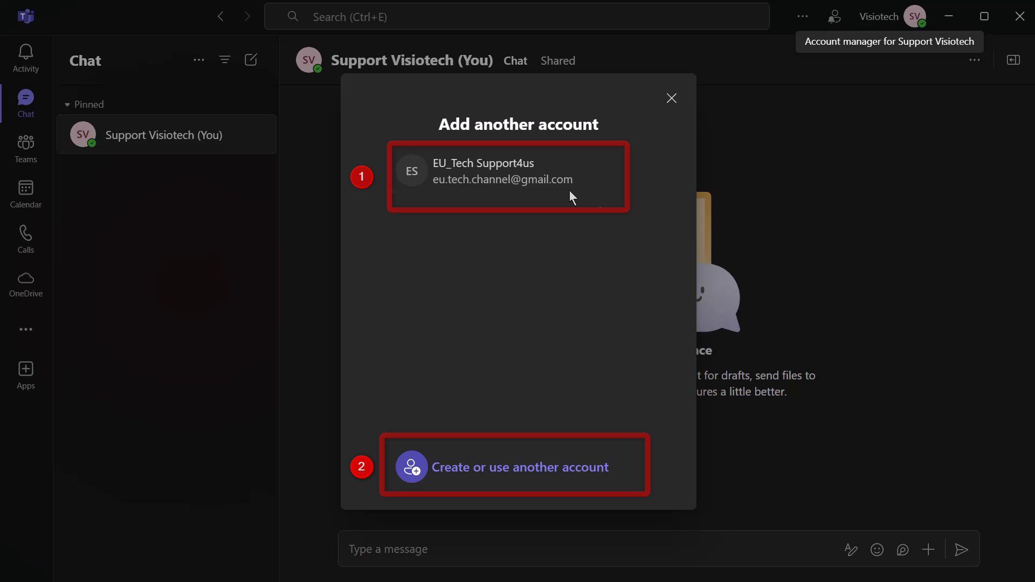
Task: Open the Activity feed
Action: tap(26, 58)
